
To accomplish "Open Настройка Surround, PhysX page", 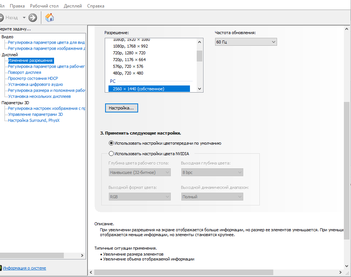I will [x=34, y=120].
